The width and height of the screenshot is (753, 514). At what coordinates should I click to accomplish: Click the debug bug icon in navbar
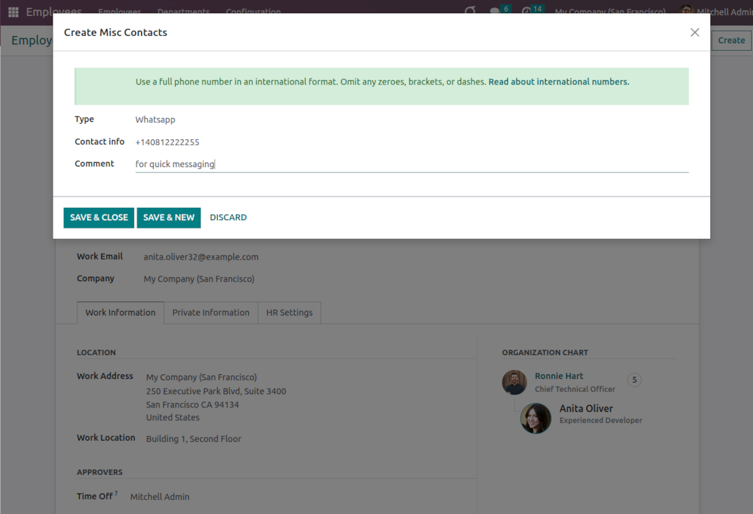[470, 11]
